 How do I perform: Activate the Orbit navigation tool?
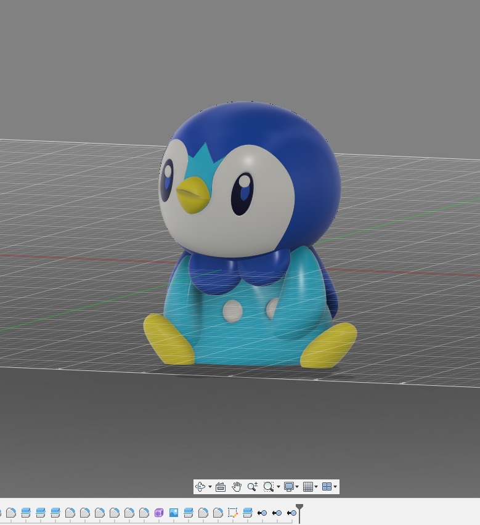point(200,487)
